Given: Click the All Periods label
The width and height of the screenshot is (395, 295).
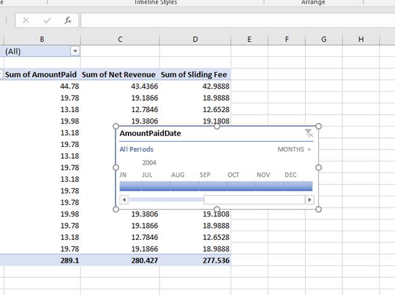Looking at the screenshot, I should (x=136, y=149).
